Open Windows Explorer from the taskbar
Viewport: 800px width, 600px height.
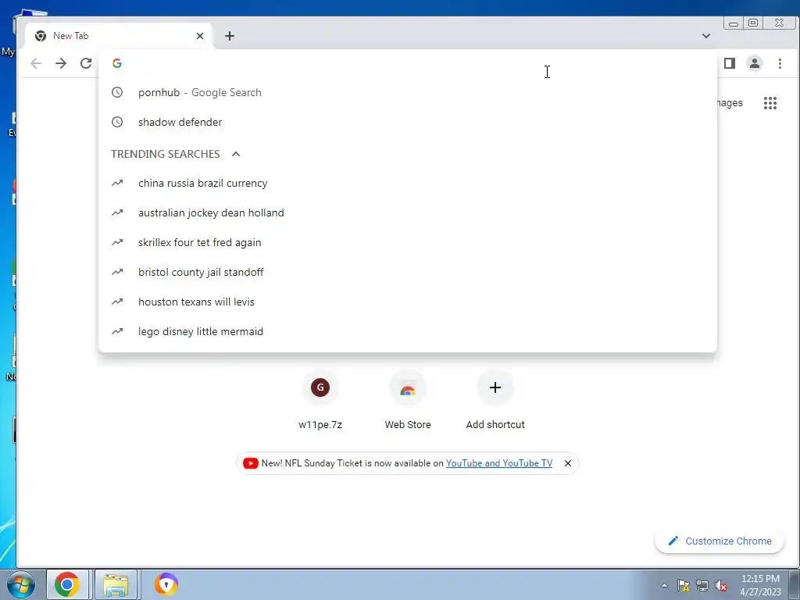click(116, 584)
